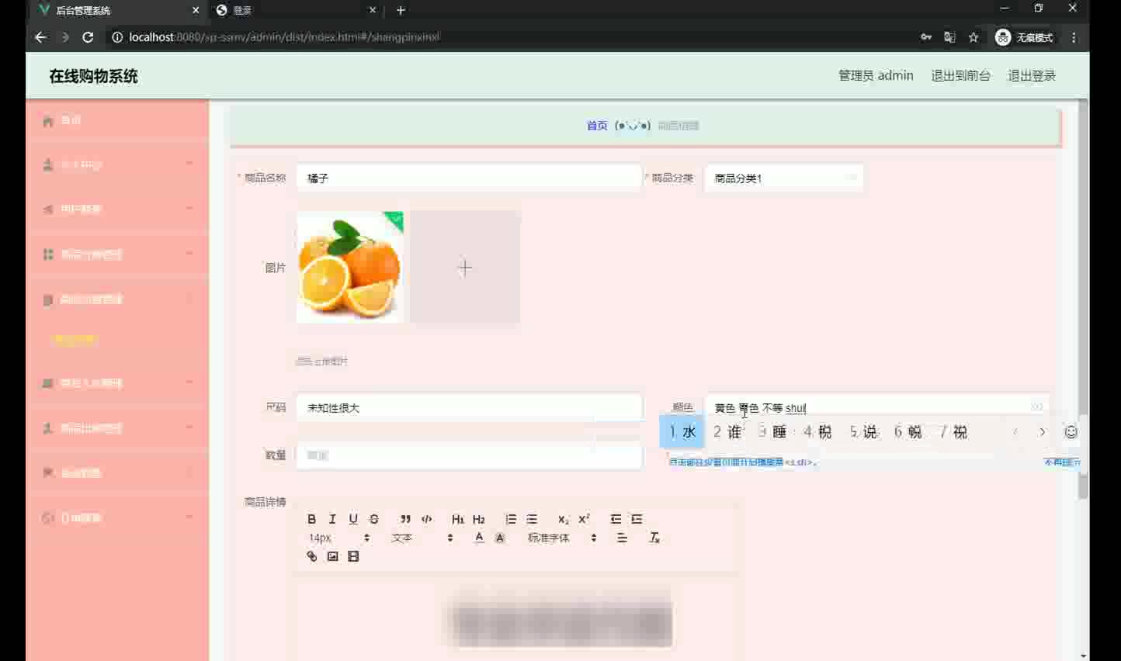Click 退出到前台 in the header

click(960, 75)
